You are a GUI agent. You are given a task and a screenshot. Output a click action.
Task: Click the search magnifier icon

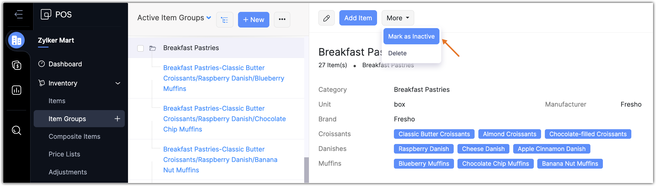point(17,130)
